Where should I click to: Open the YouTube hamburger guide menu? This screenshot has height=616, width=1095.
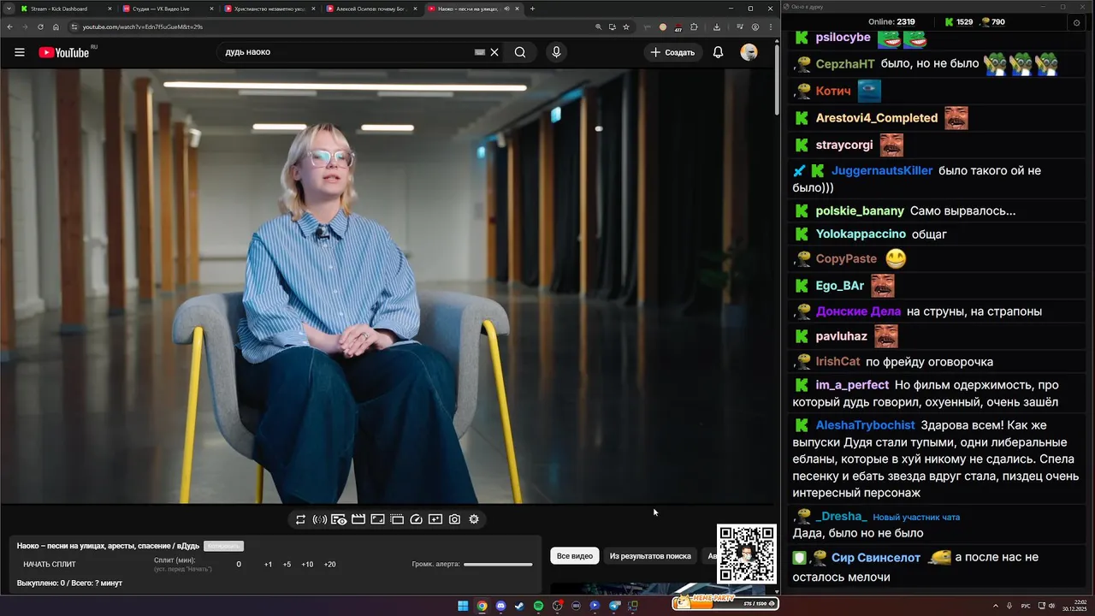19,52
